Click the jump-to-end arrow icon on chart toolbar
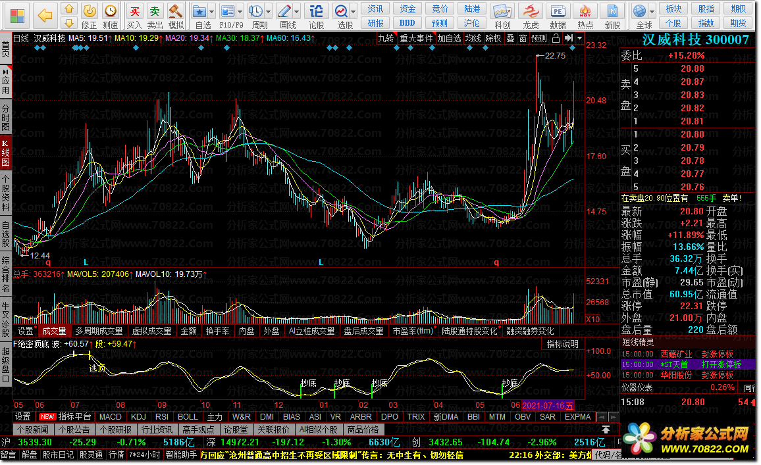Image resolution: width=761 pixels, height=465 pixels. pos(569,38)
